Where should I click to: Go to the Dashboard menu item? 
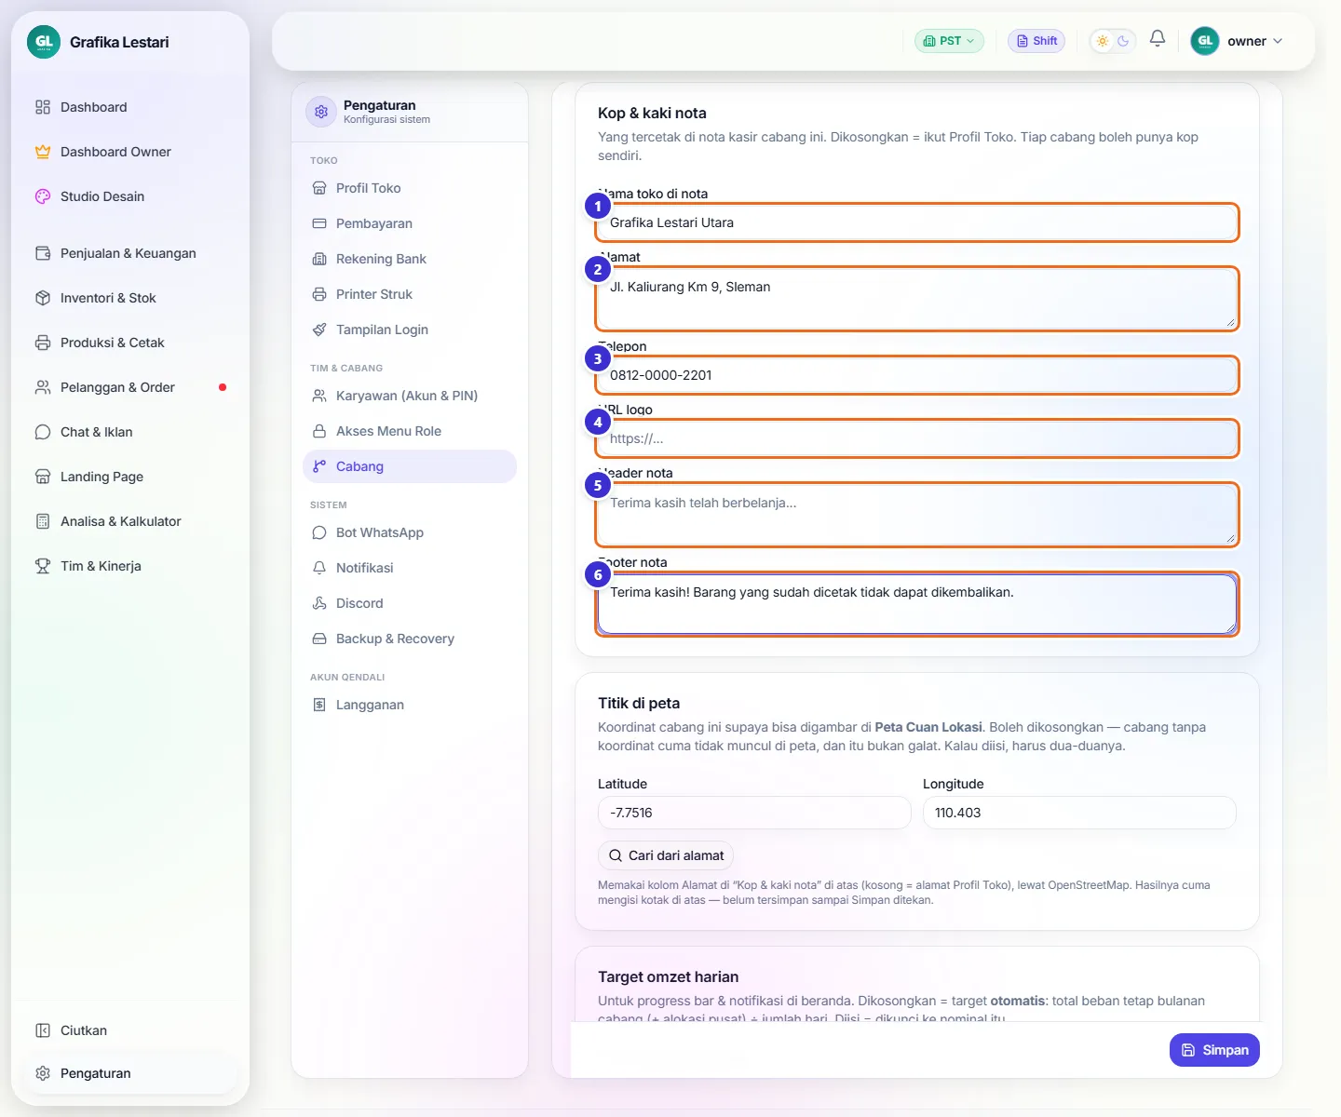tap(130, 107)
